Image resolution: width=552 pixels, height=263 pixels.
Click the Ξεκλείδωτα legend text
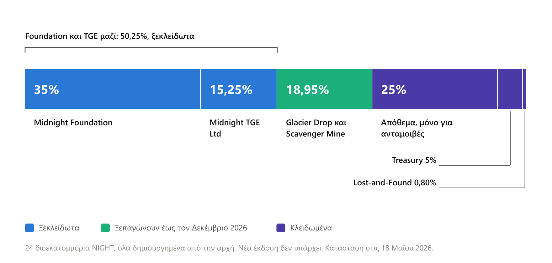59,228
